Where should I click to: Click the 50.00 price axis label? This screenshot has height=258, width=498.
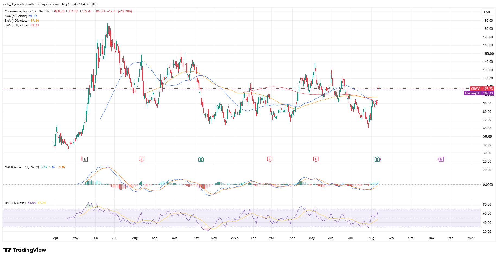coord(487,136)
